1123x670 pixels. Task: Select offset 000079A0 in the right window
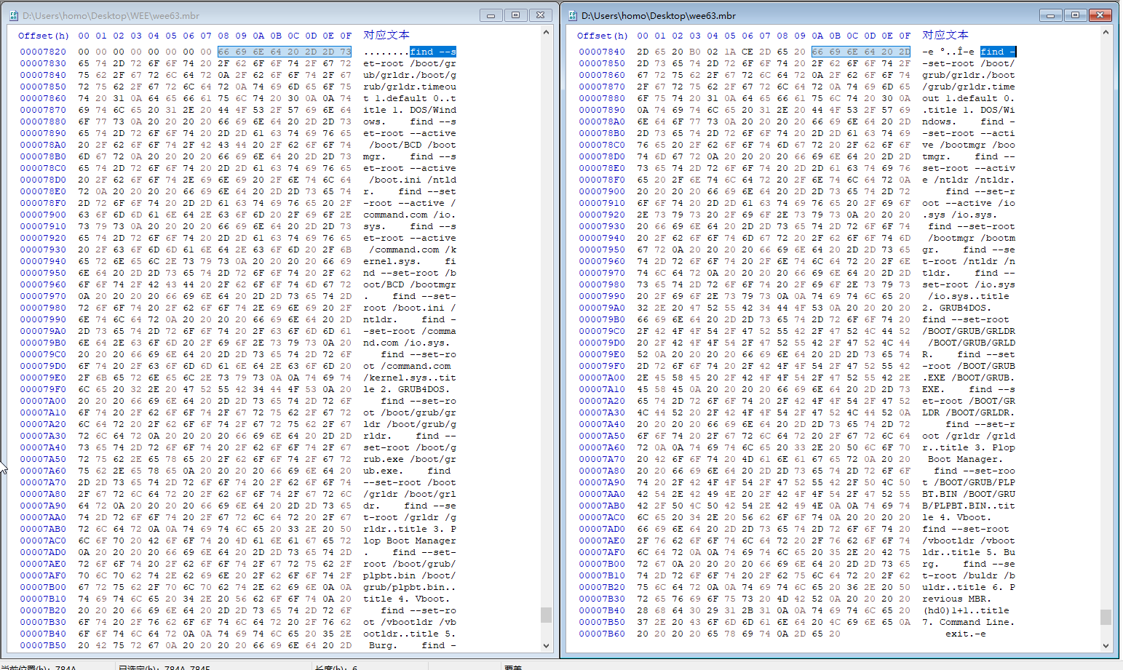coord(602,308)
